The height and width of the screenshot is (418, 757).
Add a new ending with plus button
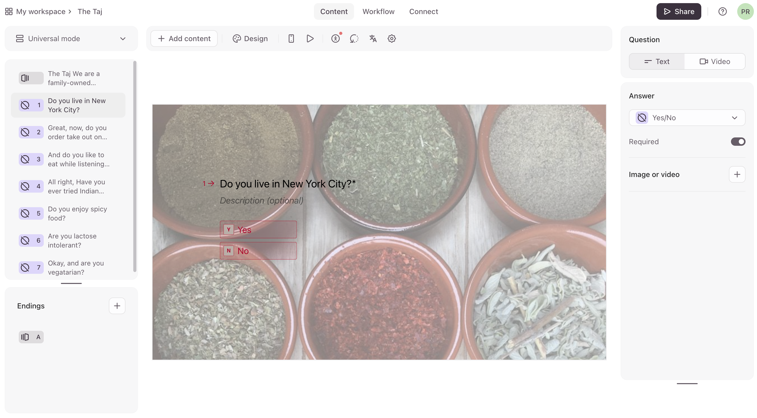pos(117,306)
